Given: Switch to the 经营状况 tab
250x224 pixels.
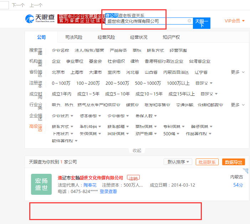Looking at the screenshot, I should click(139, 37).
